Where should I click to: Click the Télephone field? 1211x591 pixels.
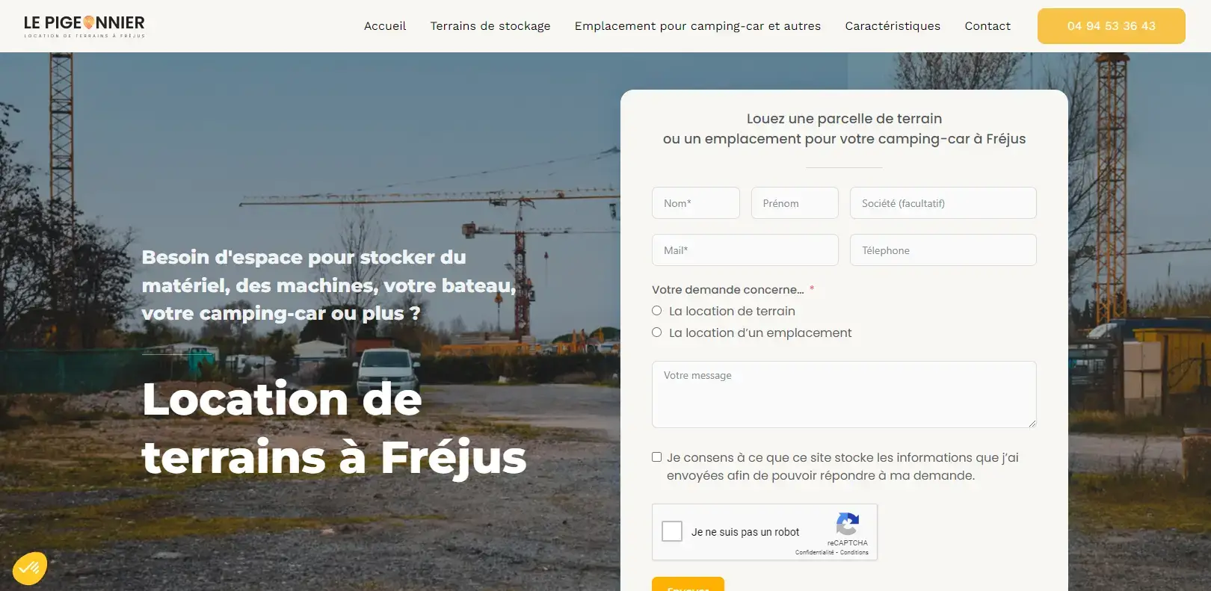click(x=943, y=250)
